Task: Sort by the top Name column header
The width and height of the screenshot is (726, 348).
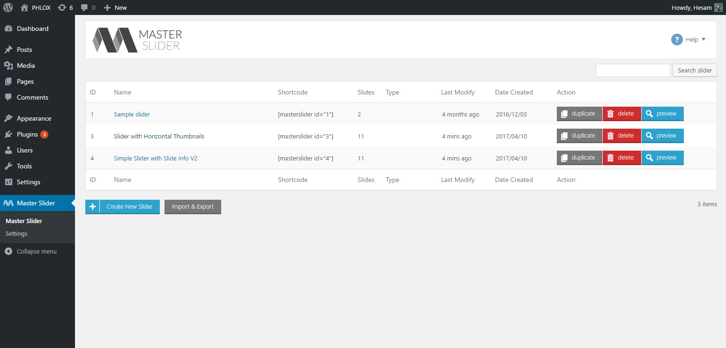Action: (123, 92)
